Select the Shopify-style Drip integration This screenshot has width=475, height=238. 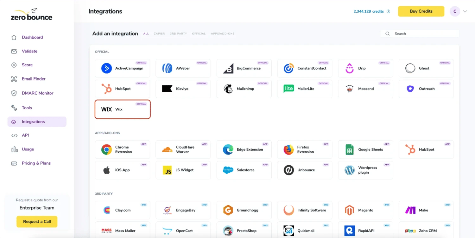[365, 68]
